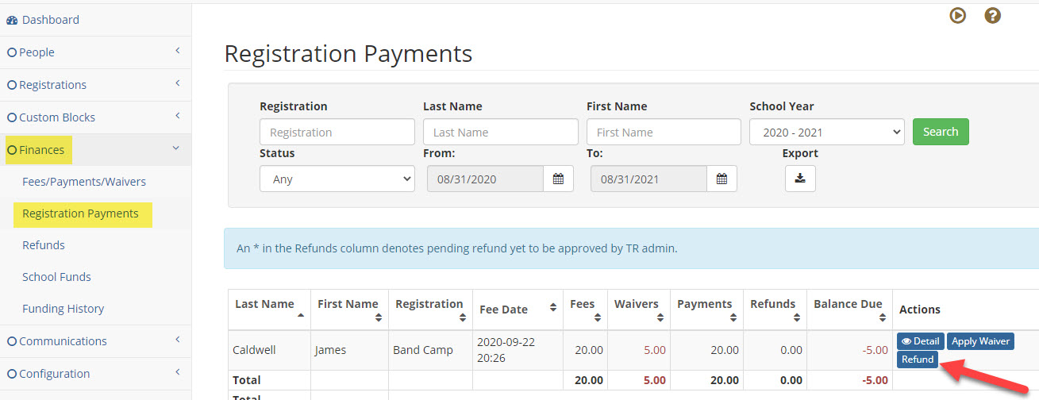Image resolution: width=1039 pixels, height=400 pixels.
Task: Click the Registrations chevron arrow
Action: [x=177, y=83]
